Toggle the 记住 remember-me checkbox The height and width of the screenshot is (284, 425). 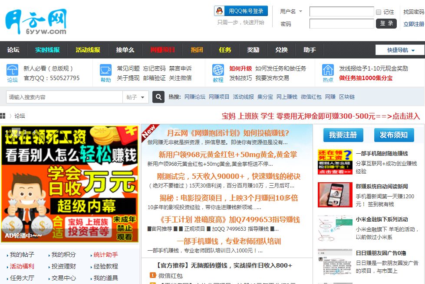(379, 12)
